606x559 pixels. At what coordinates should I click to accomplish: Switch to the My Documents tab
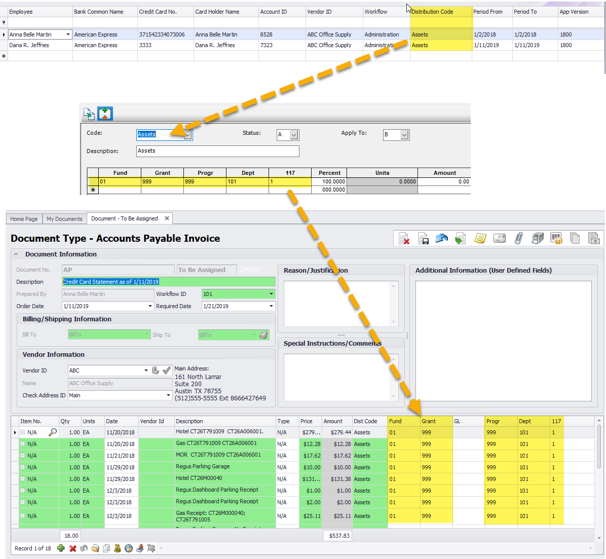point(64,219)
